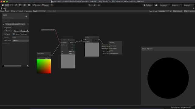Open the Layout dropdown

(x=189, y=5)
